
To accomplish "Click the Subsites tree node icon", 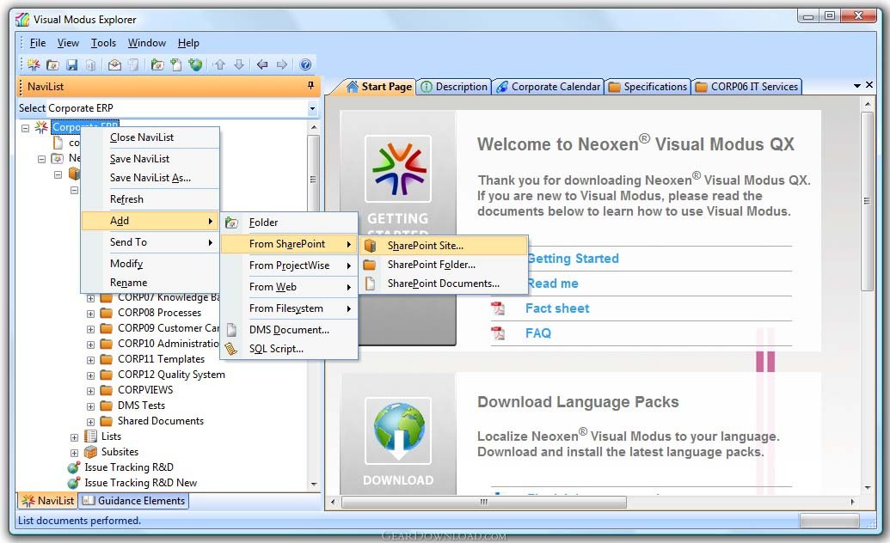I will pyautogui.click(x=90, y=452).
